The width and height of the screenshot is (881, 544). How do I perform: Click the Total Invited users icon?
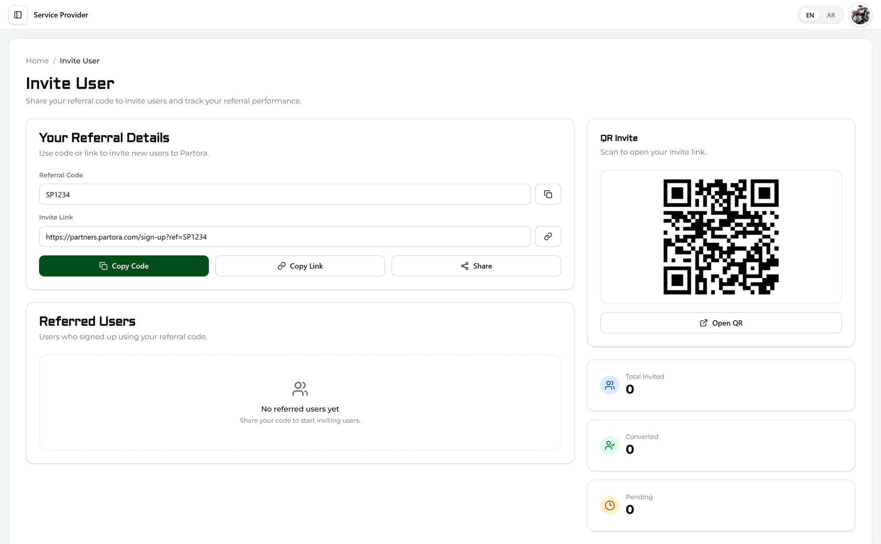pos(610,385)
